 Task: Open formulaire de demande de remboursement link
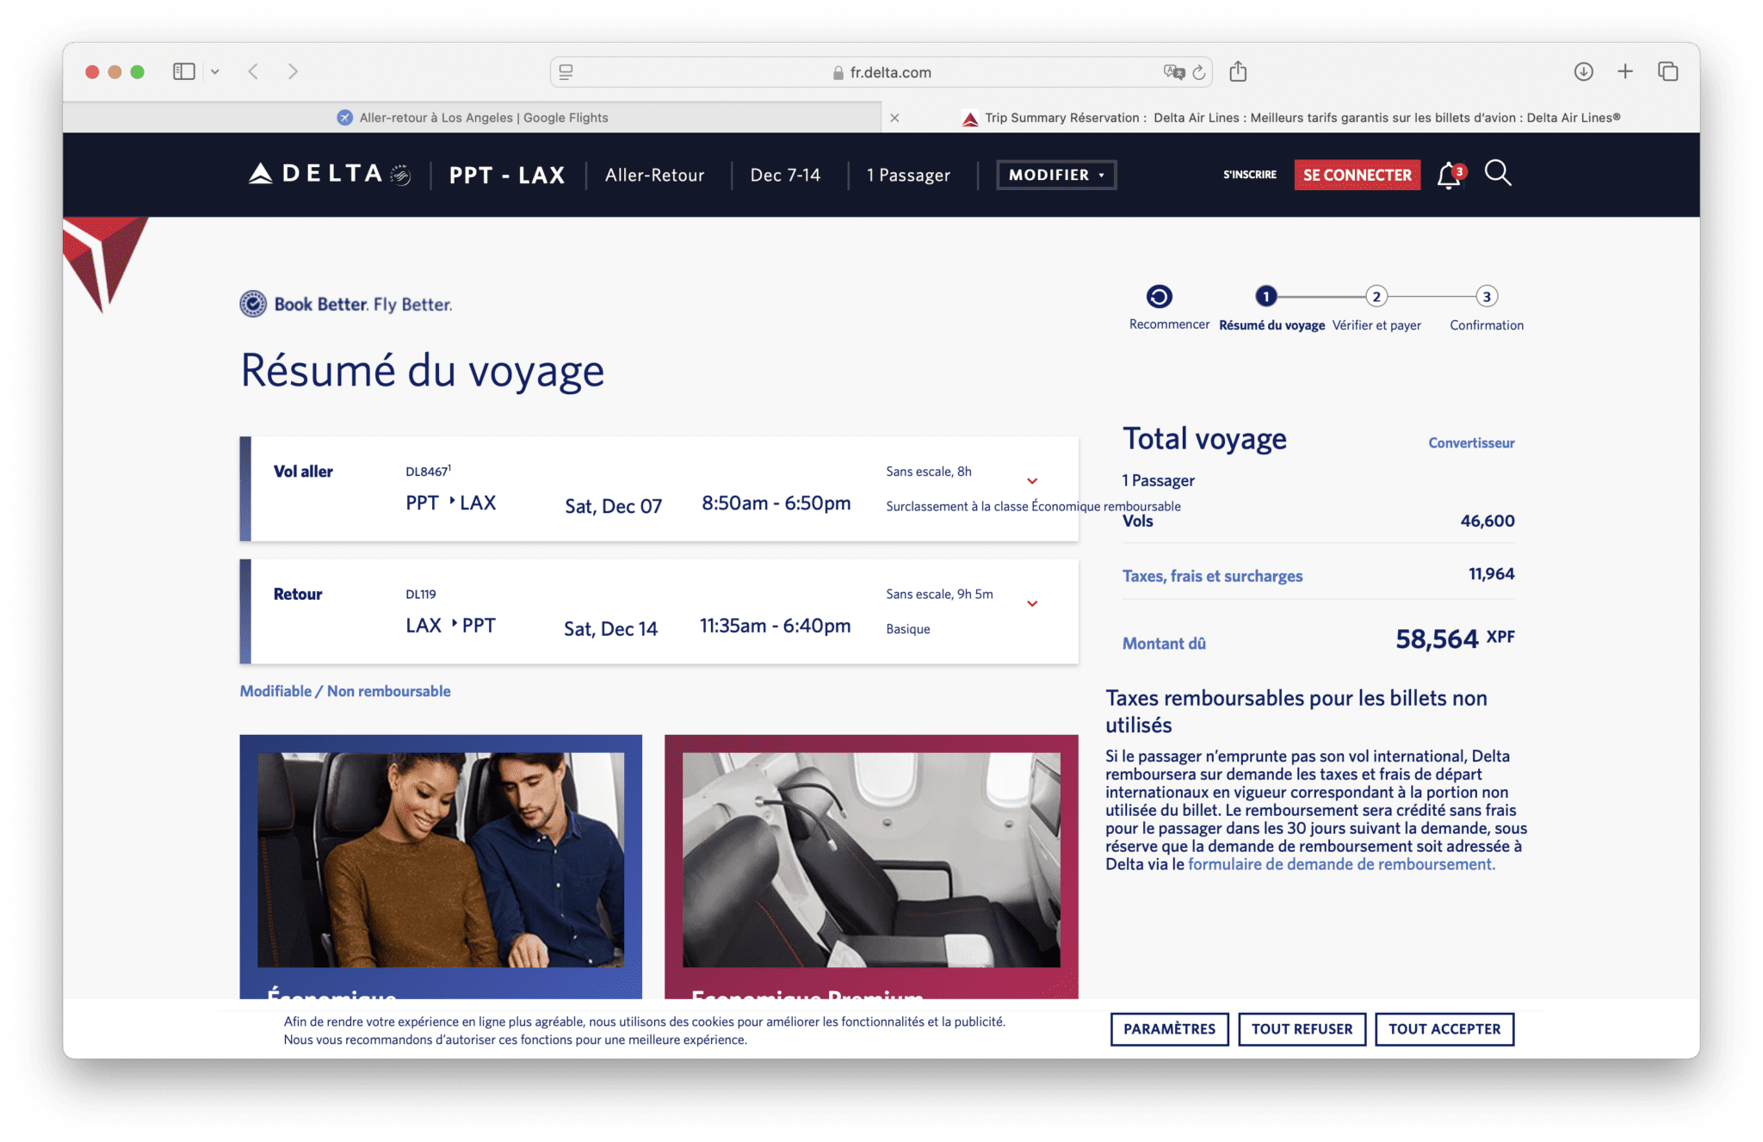point(1341,864)
